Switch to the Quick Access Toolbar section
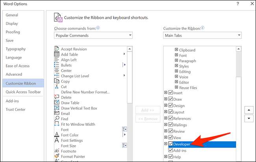This screenshot has height=162, width=256. click(x=23, y=92)
